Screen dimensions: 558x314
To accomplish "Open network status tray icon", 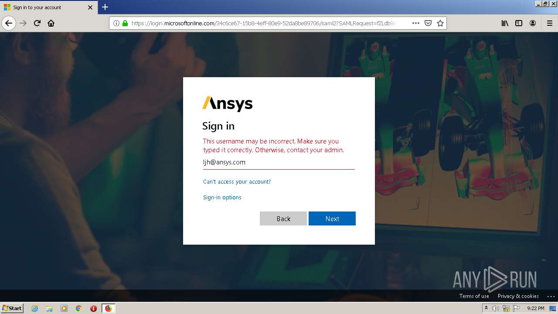I will click(506, 308).
